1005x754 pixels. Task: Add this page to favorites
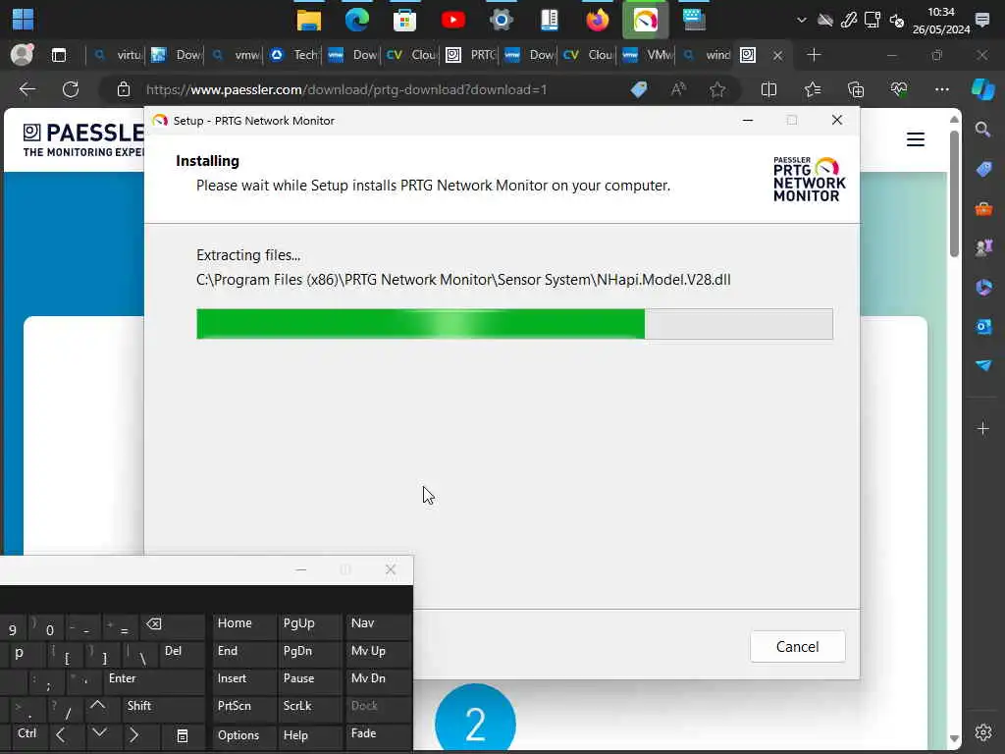(x=717, y=89)
